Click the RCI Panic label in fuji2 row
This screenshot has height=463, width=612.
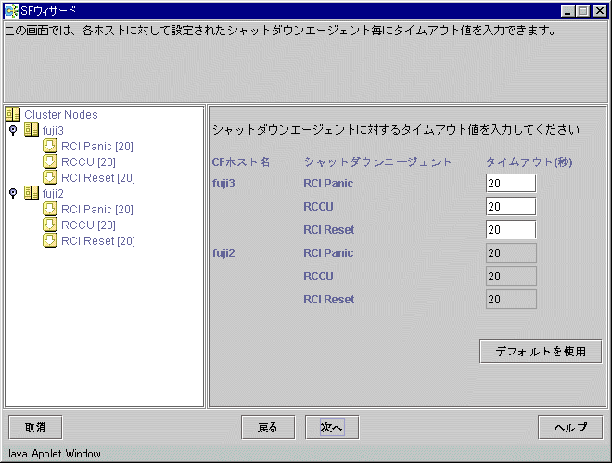328,253
